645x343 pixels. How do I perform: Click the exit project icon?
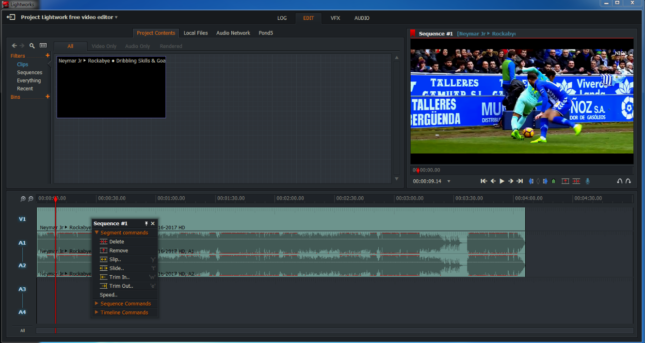[11, 17]
